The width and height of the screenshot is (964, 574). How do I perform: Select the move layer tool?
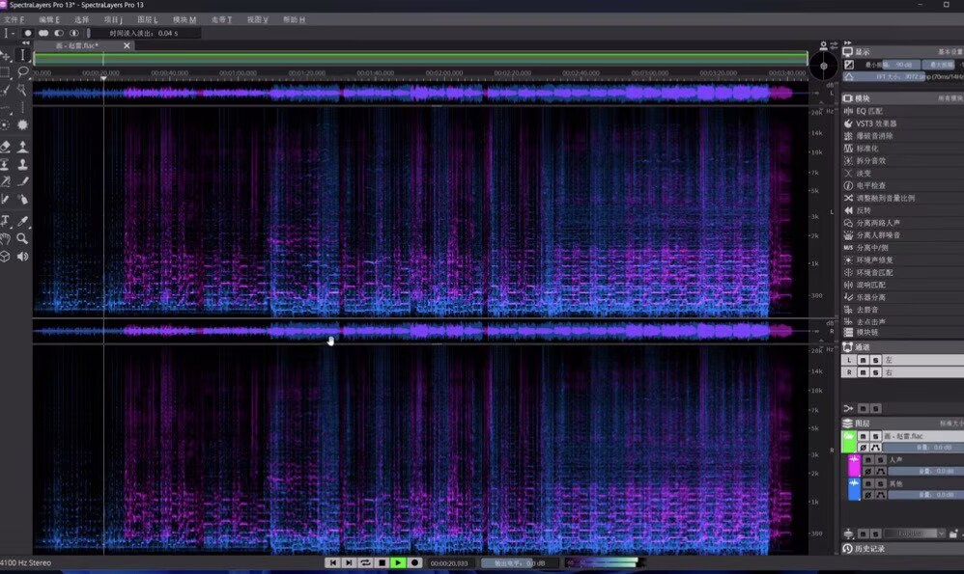tap(5, 55)
